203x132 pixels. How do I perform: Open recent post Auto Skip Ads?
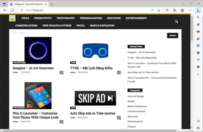(143, 72)
